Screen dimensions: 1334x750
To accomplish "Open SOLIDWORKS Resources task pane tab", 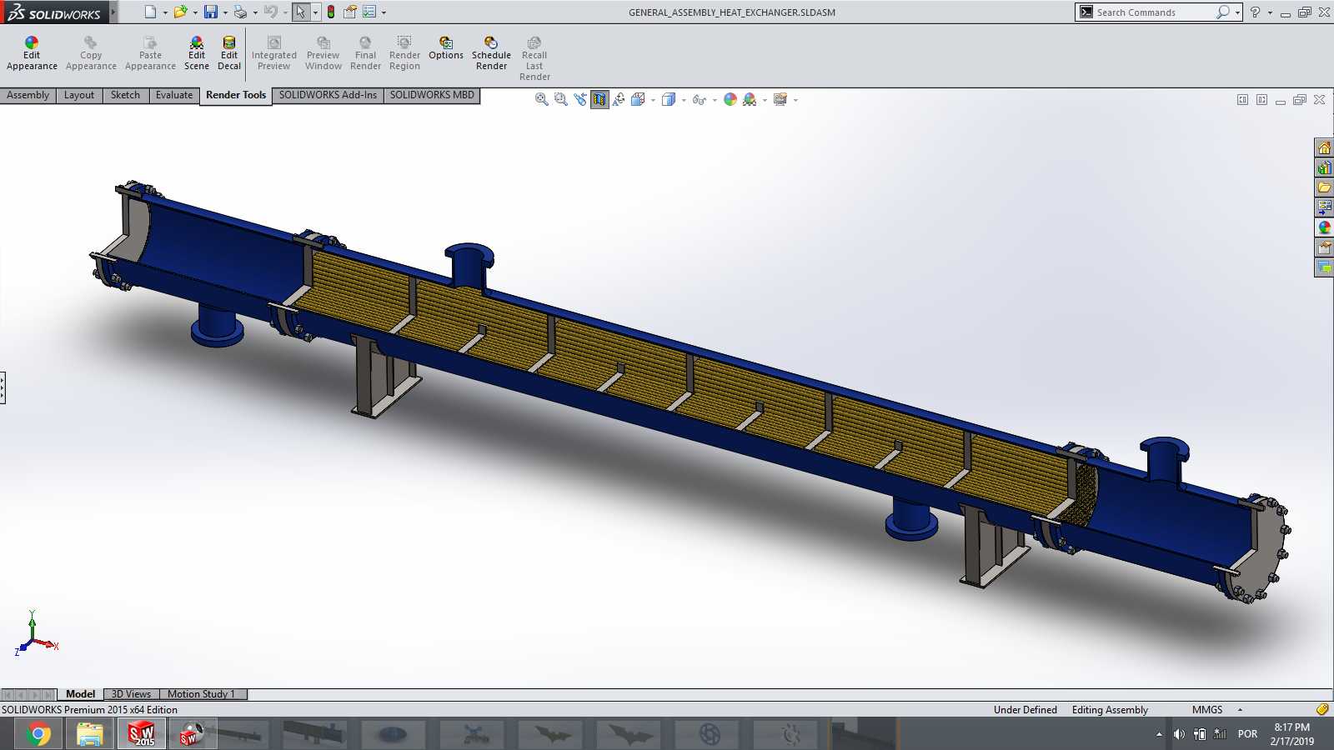I will click(1324, 147).
